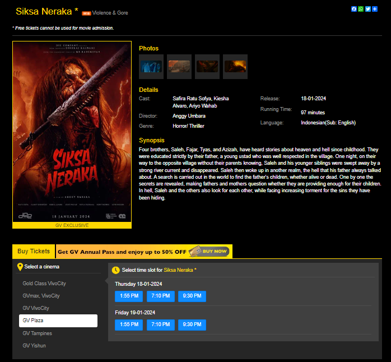Click the clock icon beside Select time slot
Viewport: 391px width, 362px height.
coord(116,270)
